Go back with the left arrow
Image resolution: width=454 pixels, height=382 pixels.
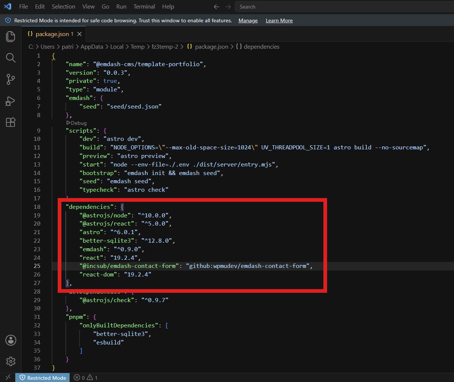click(x=217, y=7)
